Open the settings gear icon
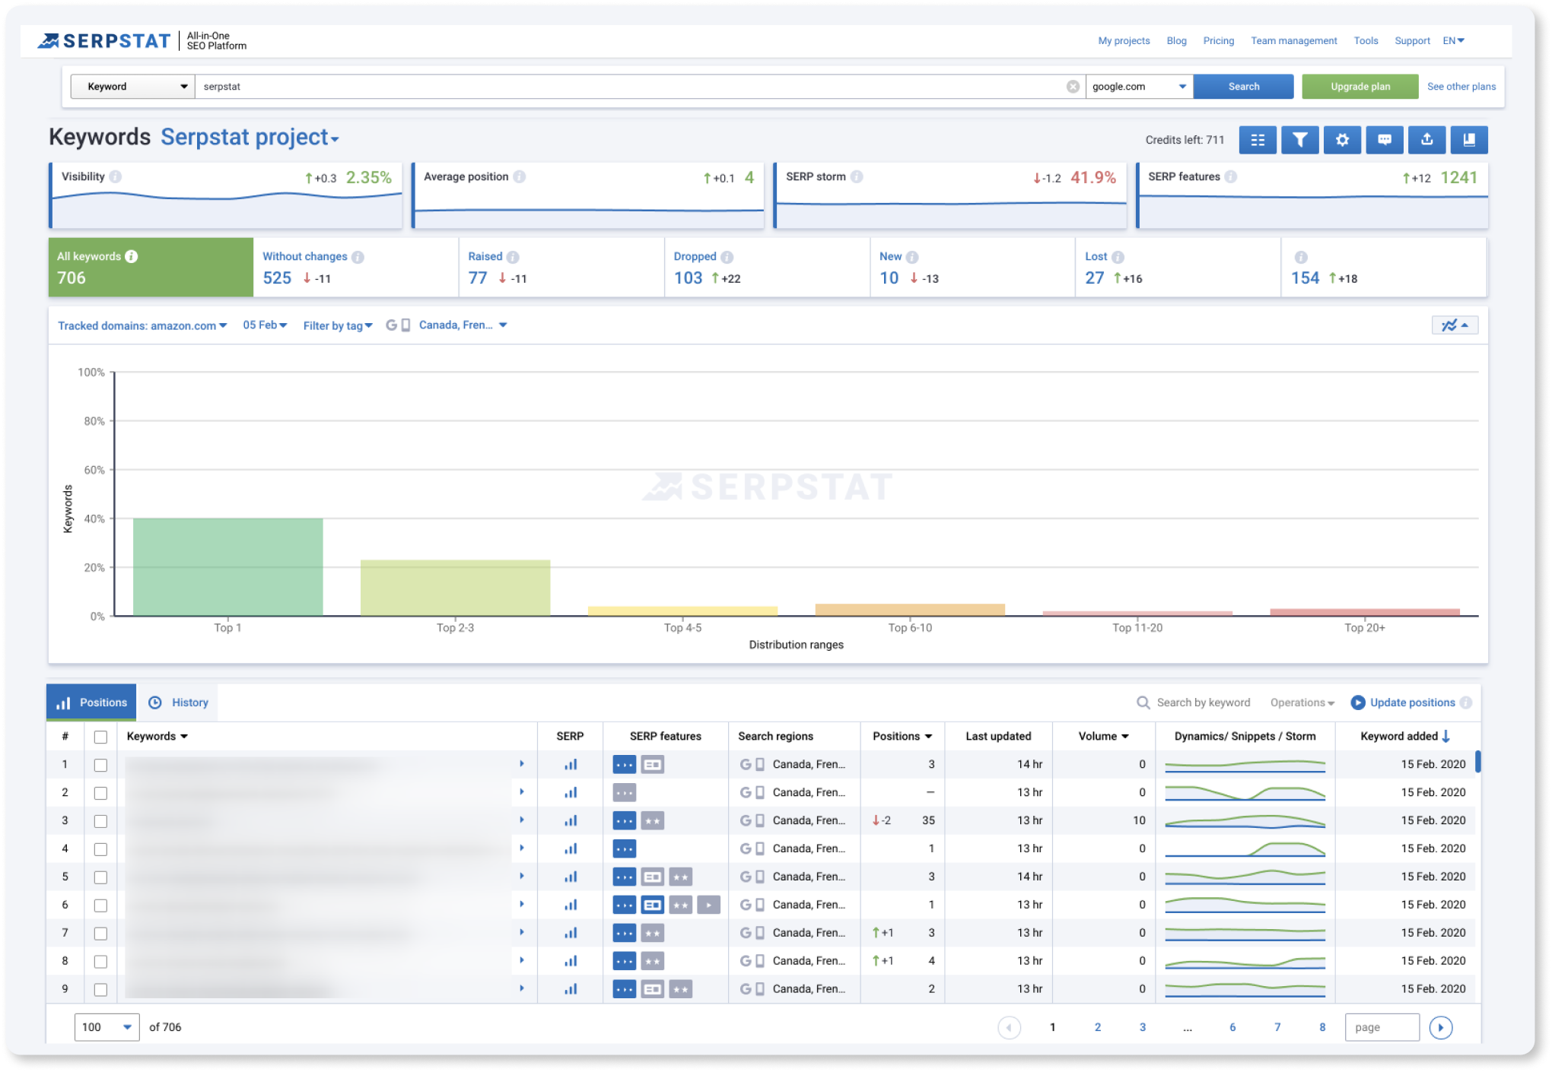The image size is (1552, 1072). [x=1342, y=140]
